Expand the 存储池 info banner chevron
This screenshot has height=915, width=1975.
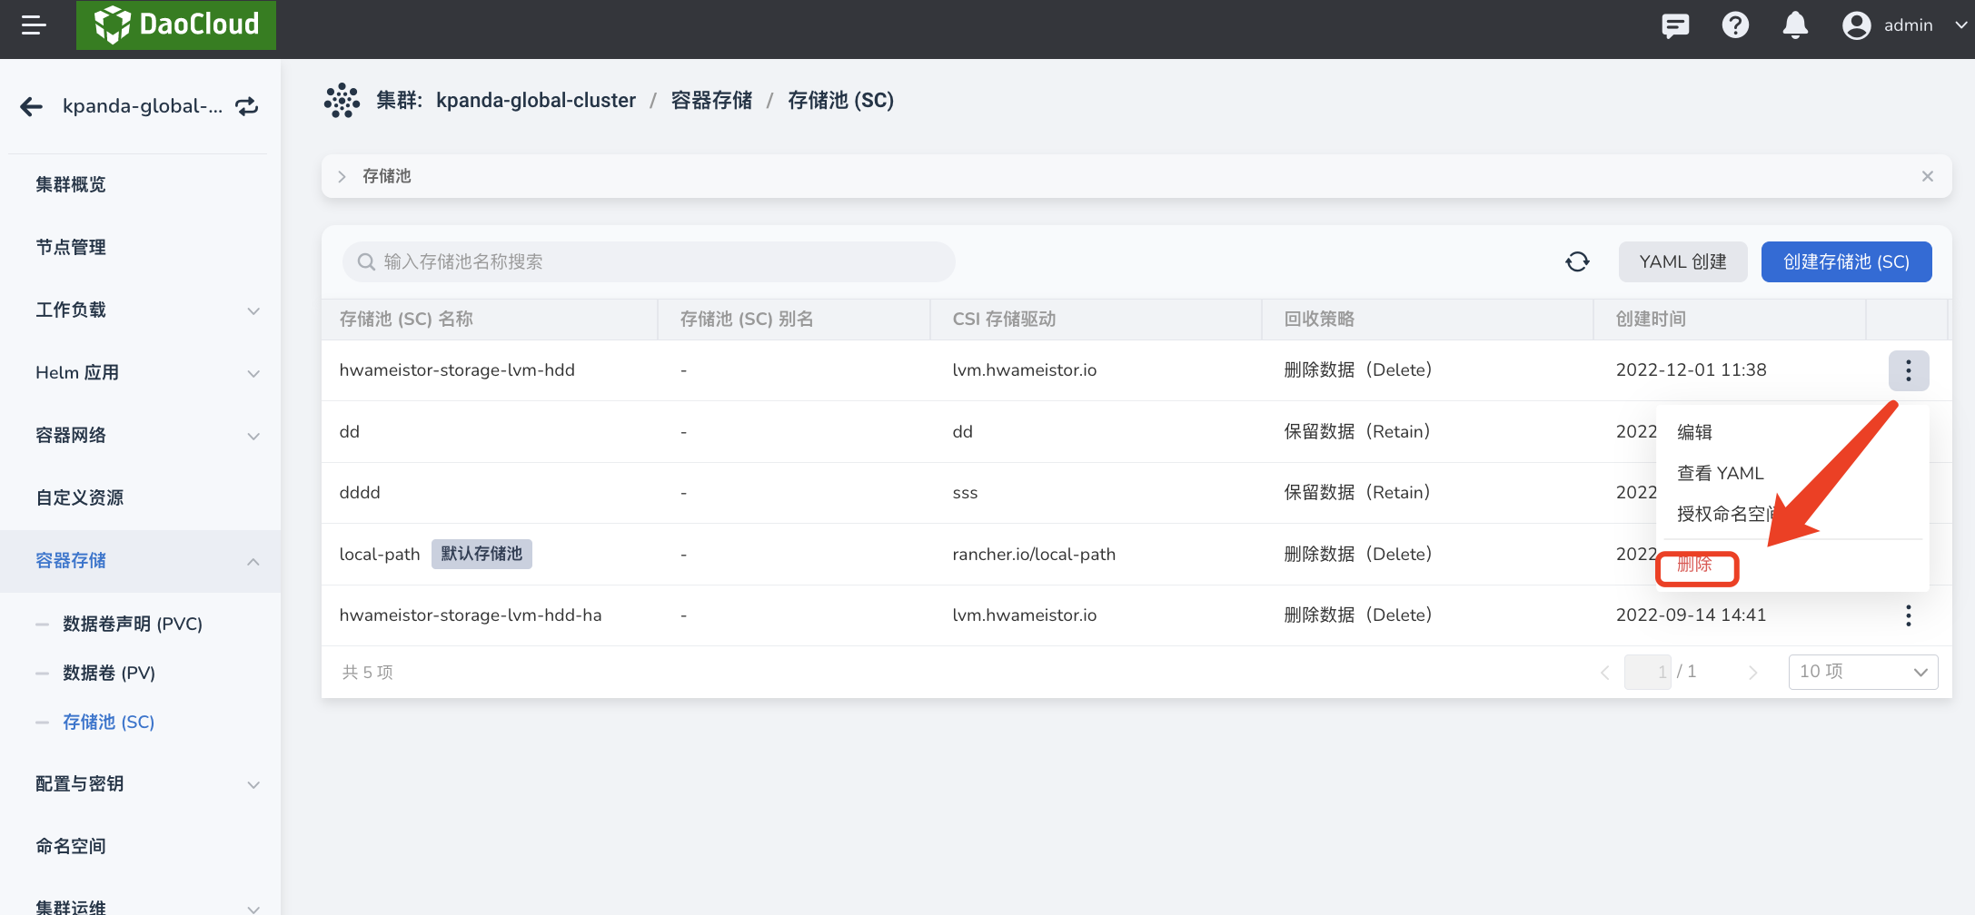click(342, 176)
